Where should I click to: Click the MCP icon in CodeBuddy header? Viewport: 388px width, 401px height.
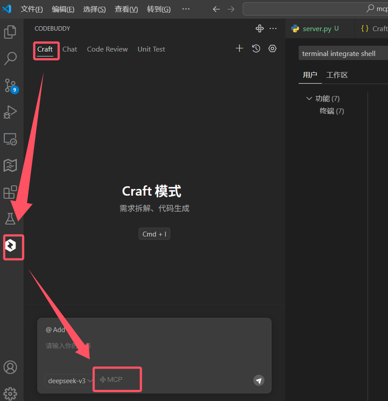pos(260,28)
